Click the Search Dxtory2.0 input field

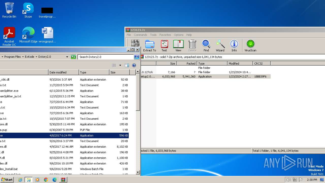point(106,57)
